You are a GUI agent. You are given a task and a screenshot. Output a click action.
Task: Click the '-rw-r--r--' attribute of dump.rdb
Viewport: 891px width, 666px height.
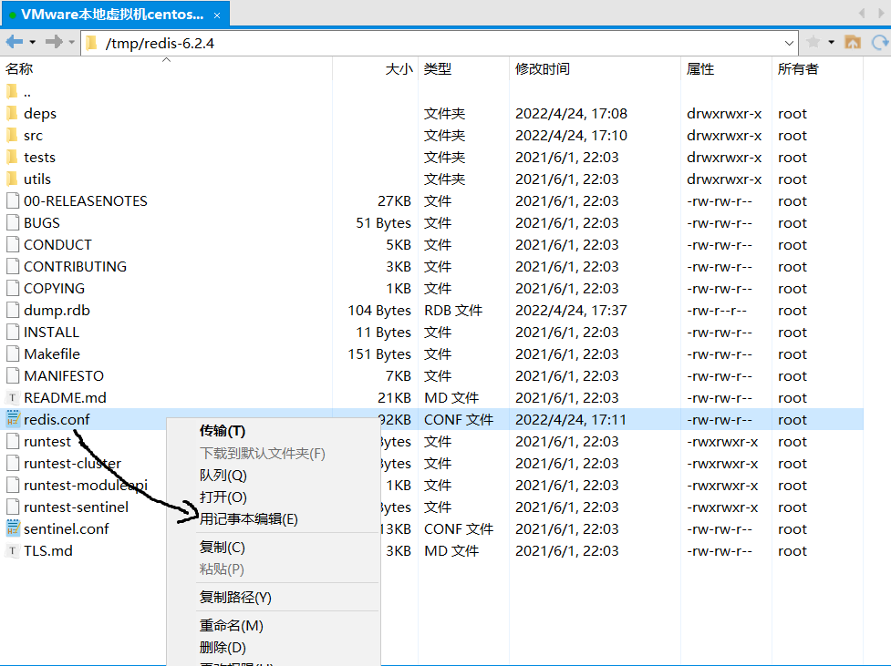[x=717, y=311]
